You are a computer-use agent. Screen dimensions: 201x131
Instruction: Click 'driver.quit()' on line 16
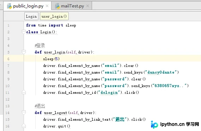[57, 126]
